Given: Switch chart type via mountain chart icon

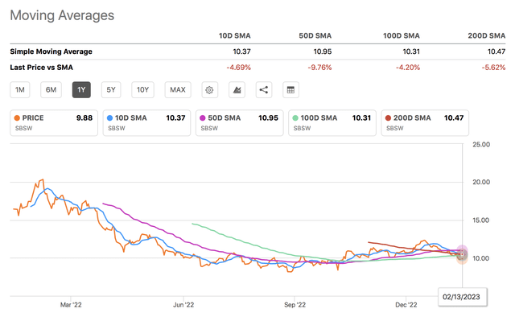Looking at the screenshot, I should pos(237,90).
